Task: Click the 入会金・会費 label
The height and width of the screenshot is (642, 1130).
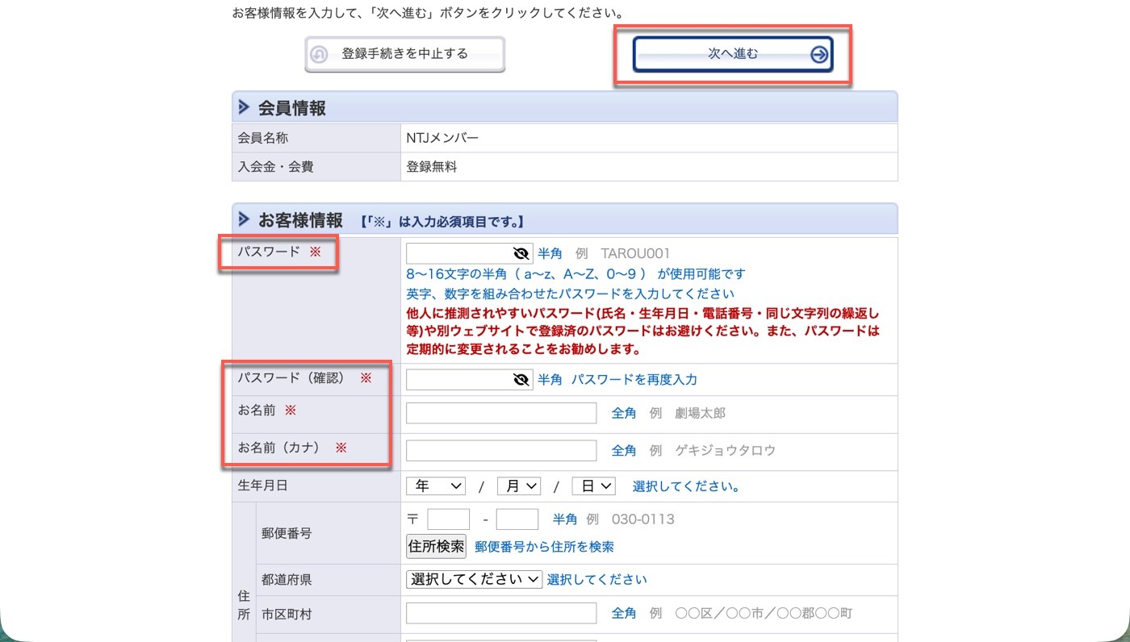Action: [x=275, y=168]
